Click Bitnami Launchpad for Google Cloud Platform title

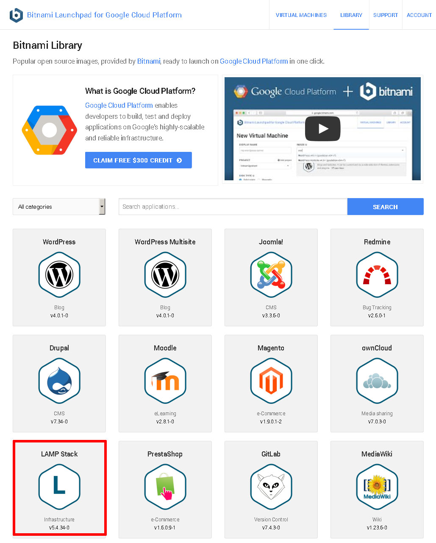coord(104,15)
